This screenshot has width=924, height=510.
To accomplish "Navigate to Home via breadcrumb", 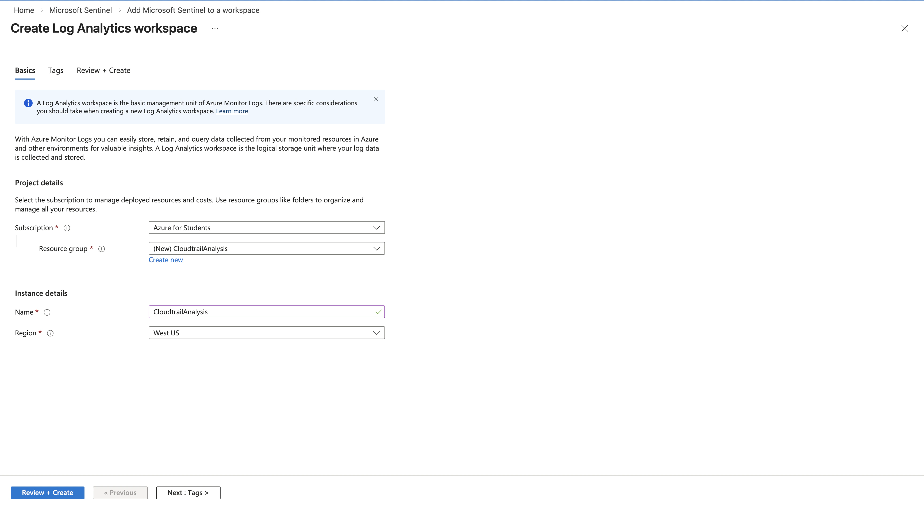I will tap(24, 10).
